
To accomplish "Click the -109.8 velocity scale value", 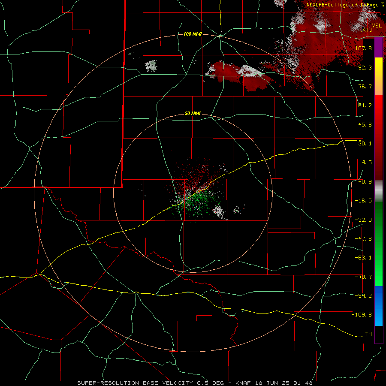I will tap(362, 315).
